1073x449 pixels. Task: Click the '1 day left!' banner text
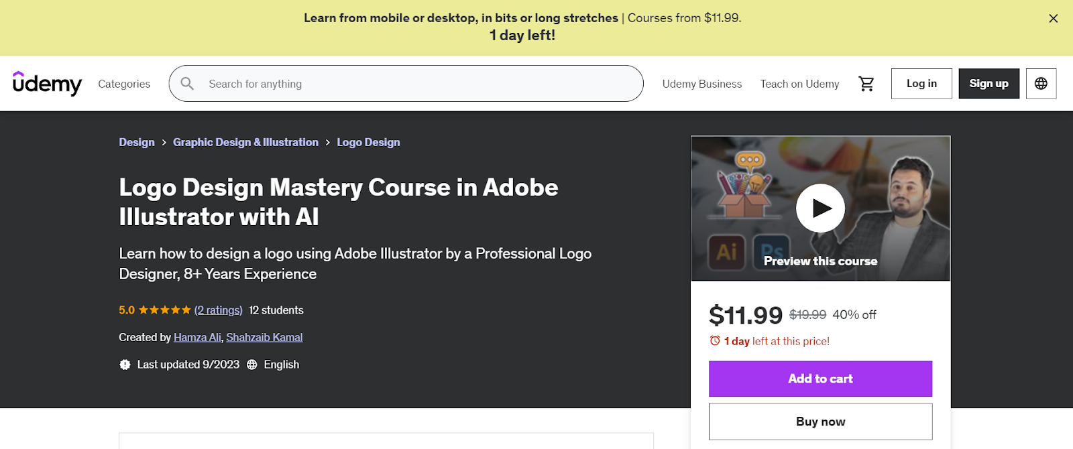(522, 36)
